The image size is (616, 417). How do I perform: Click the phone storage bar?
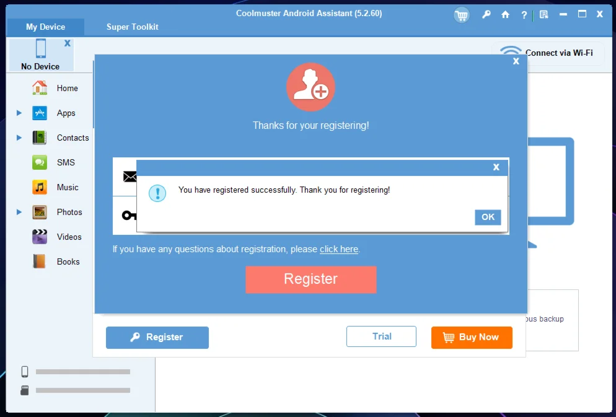click(83, 371)
